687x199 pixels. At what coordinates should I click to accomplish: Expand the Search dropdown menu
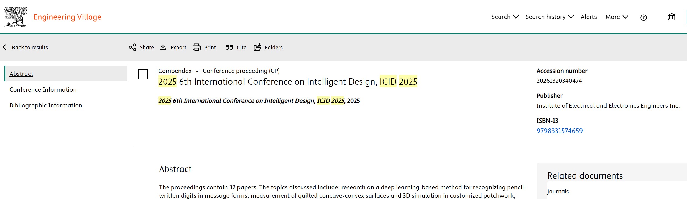point(505,17)
